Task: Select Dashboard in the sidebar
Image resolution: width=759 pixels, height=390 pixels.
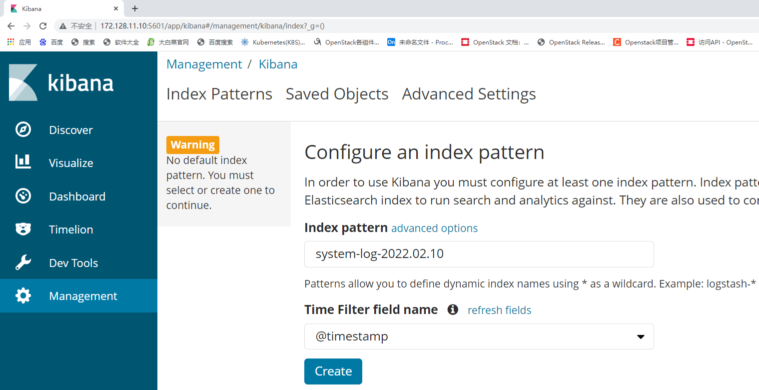Action: 78,196
